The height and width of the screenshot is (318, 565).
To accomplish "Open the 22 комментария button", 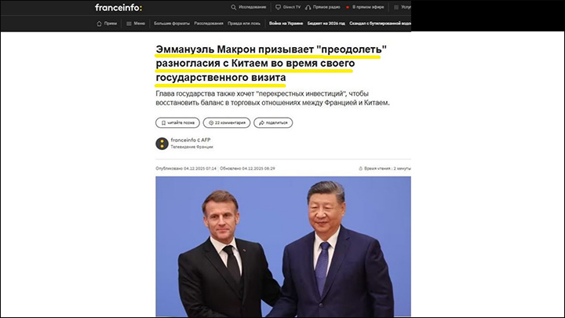I will coord(227,122).
